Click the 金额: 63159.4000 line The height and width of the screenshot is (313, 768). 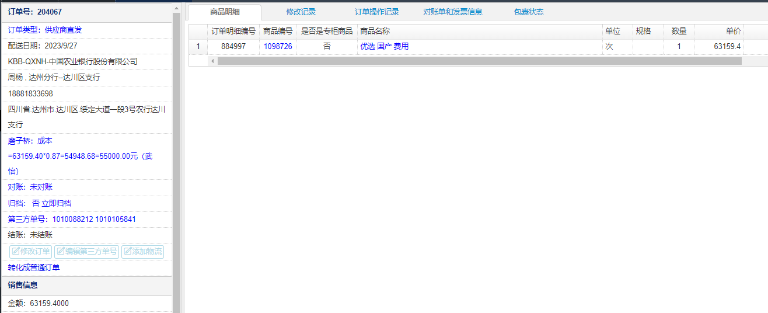click(x=39, y=303)
